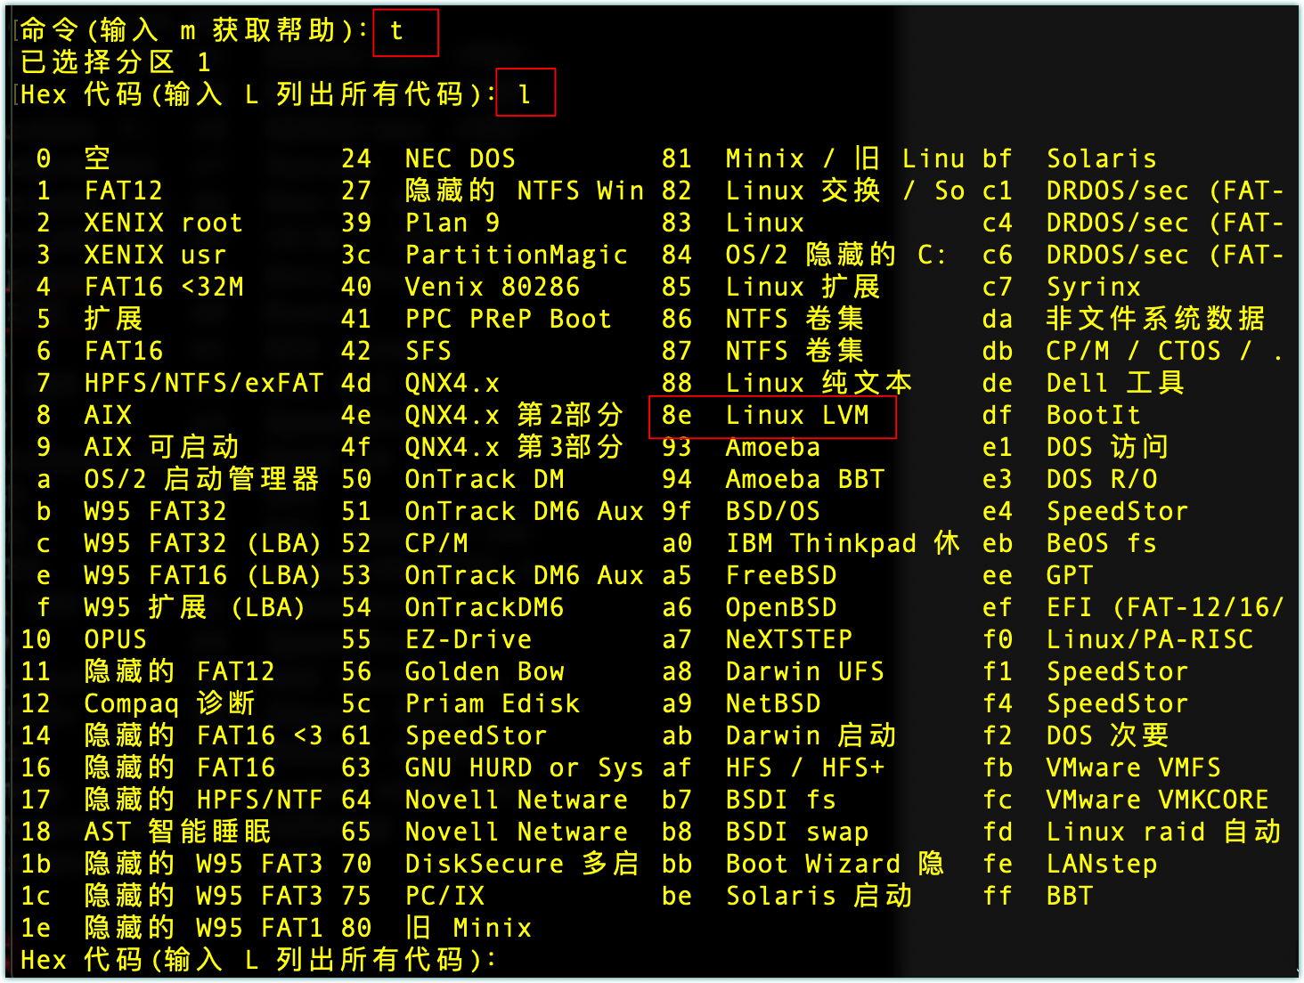
Task: Click the 'OnTrackDM6' entry with code 54
Action: pos(485,607)
